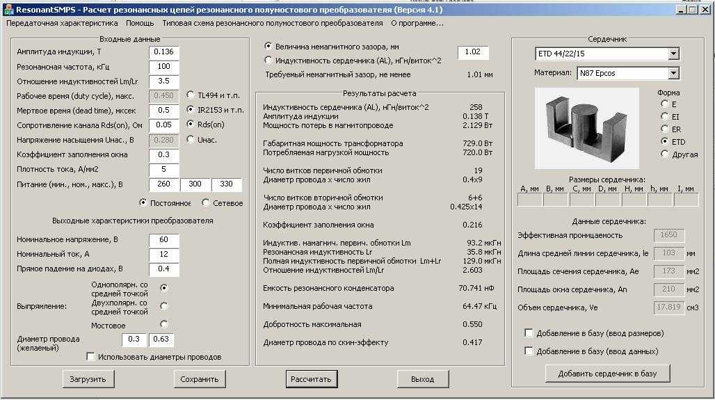Click the Загрузить button
This screenshot has height=400, width=715.
[88, 379]
